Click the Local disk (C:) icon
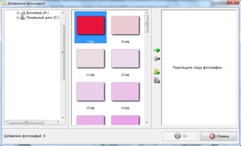Image resolution: width=241 pixels, height=146 pixels. point(22,18)
